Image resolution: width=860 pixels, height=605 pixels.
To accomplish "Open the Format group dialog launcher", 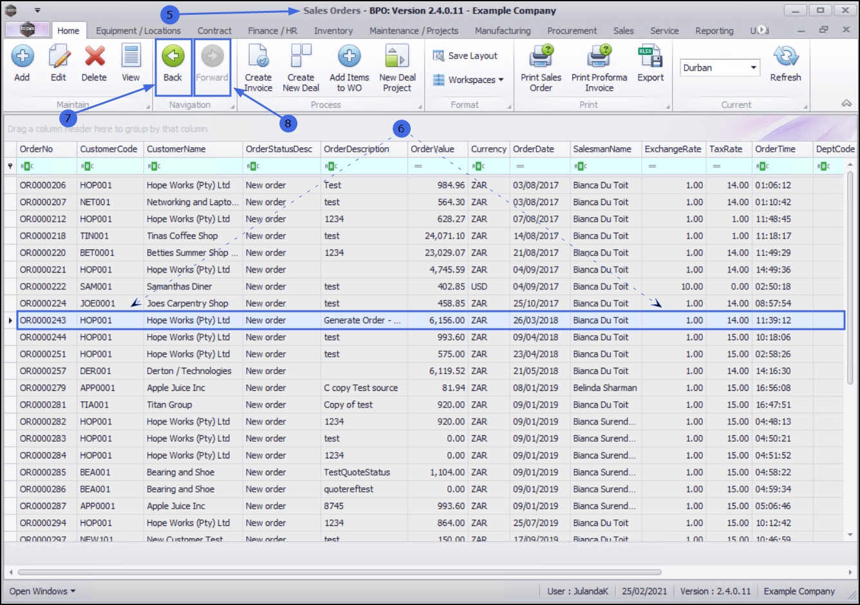I will (510, 107).
